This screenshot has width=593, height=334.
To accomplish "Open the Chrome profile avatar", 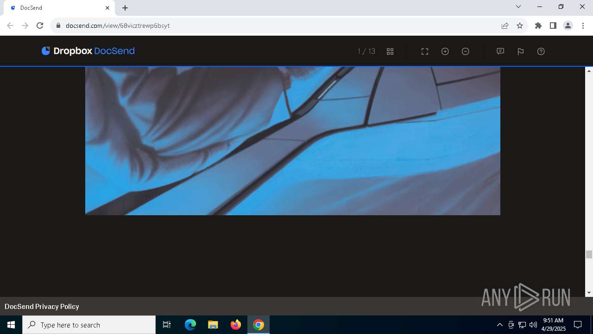I will click(568, 26).
